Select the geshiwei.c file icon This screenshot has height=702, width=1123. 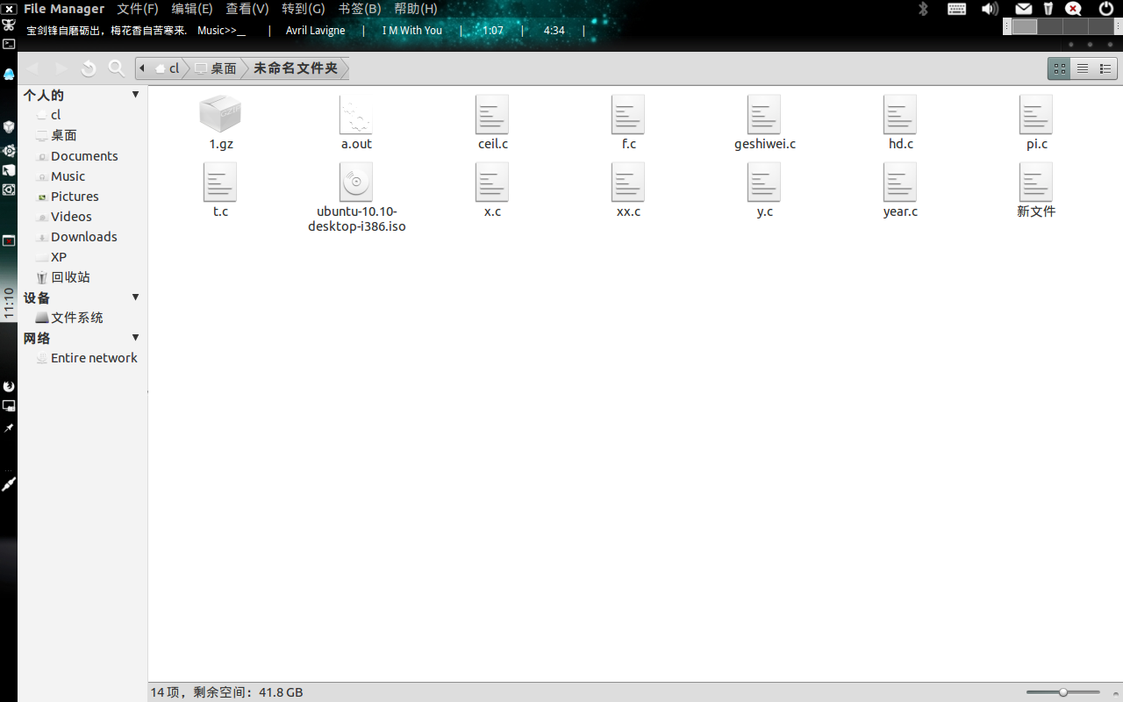point(764,114)
